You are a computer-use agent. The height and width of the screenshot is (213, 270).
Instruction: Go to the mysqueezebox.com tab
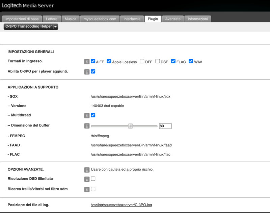tap(100, 19)
